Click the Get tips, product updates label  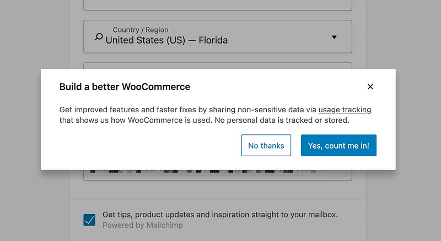click(x=220, y=215)
